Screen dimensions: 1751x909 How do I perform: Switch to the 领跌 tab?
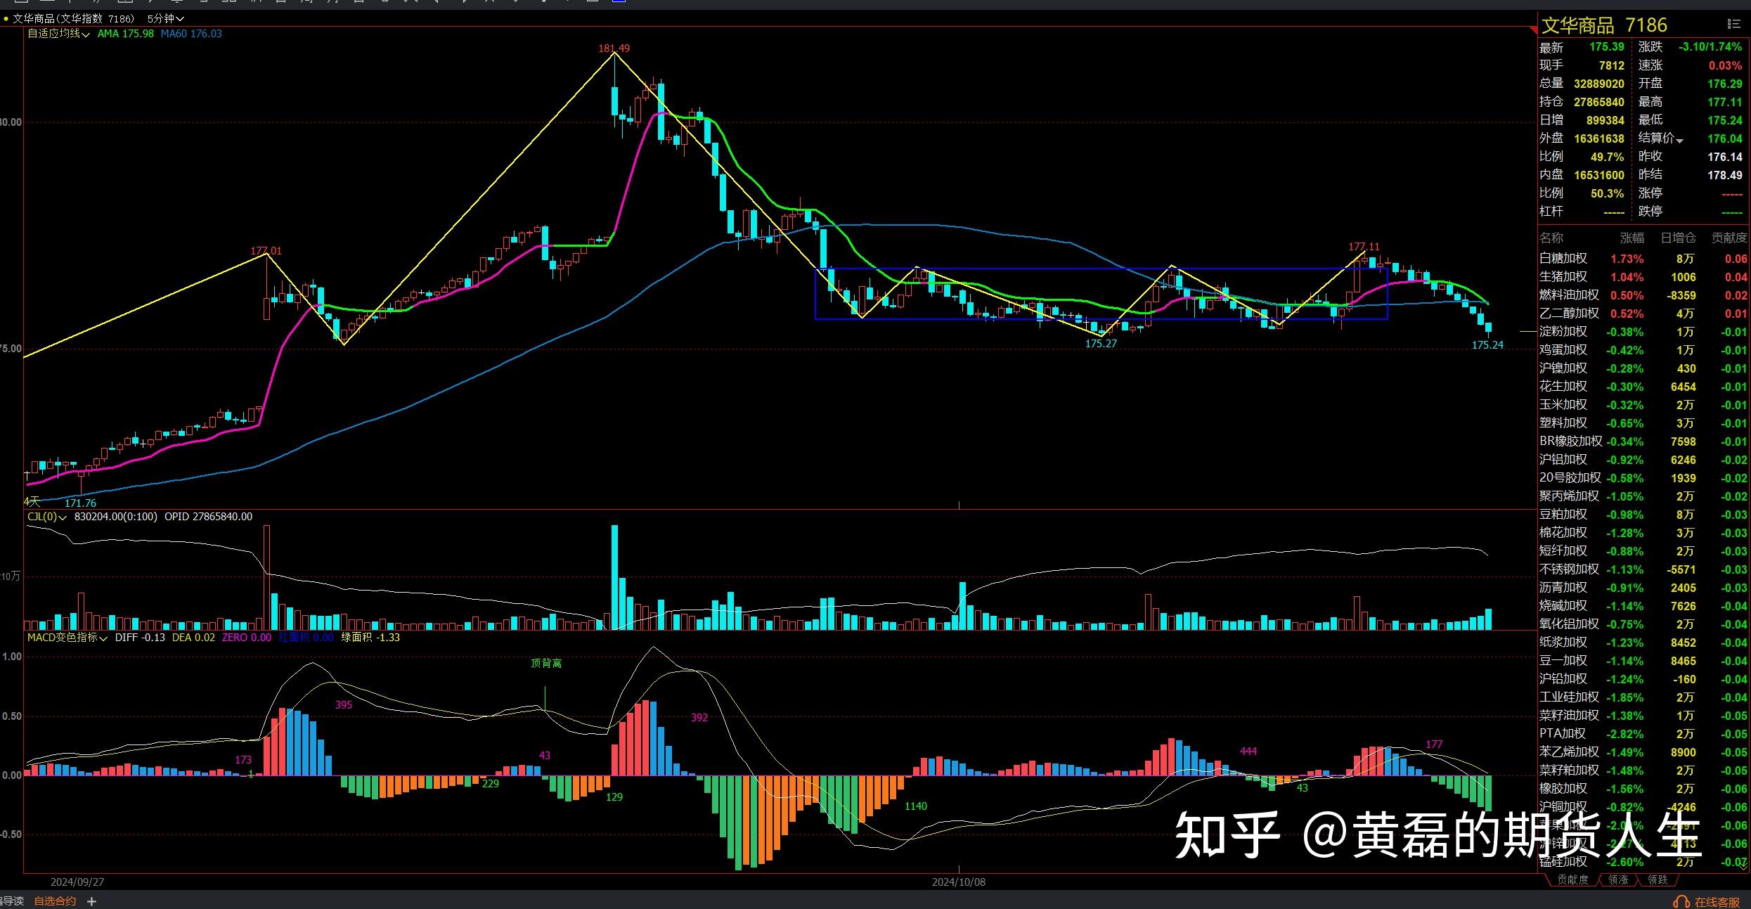coord(1658,879)
